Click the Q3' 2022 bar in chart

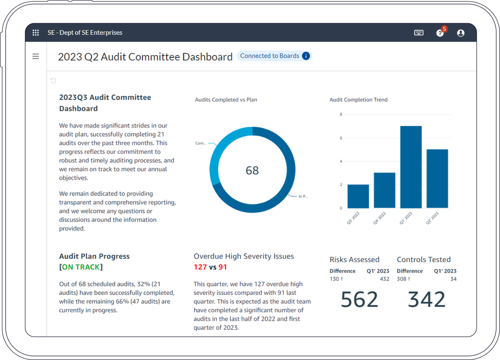pos(358,196)
